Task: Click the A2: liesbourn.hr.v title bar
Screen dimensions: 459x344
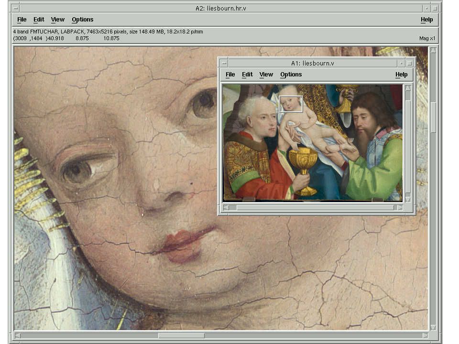Action: [221, 9]
